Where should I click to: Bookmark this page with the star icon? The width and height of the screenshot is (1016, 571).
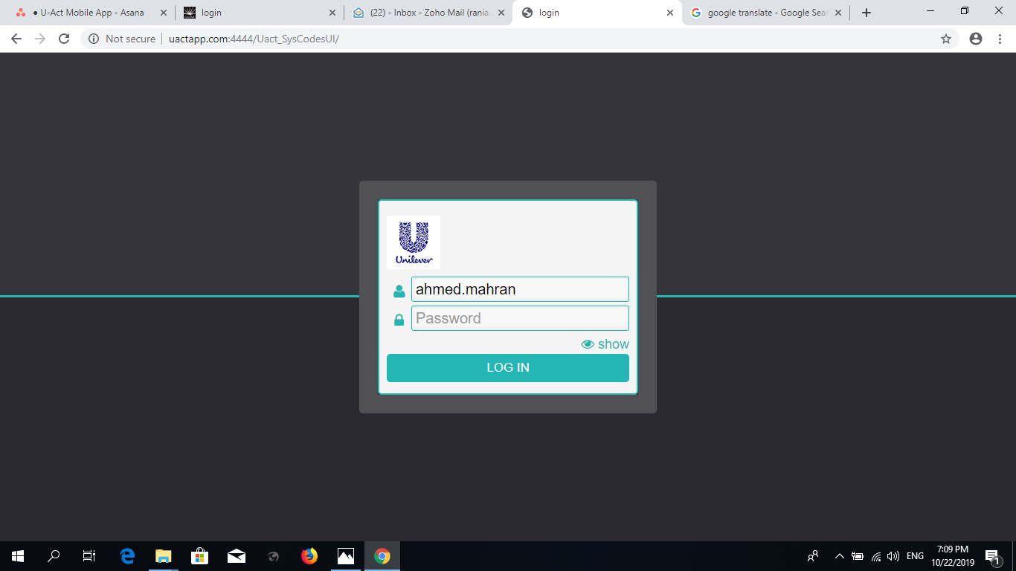click(x=946, y=39)
